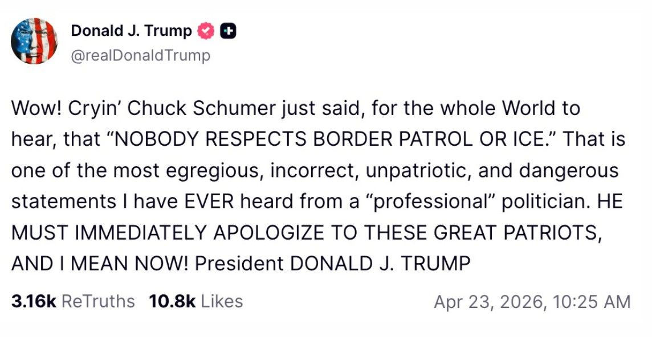Click the red verified checkmark badge
This screenshot has width=652, height=337.
205,31
